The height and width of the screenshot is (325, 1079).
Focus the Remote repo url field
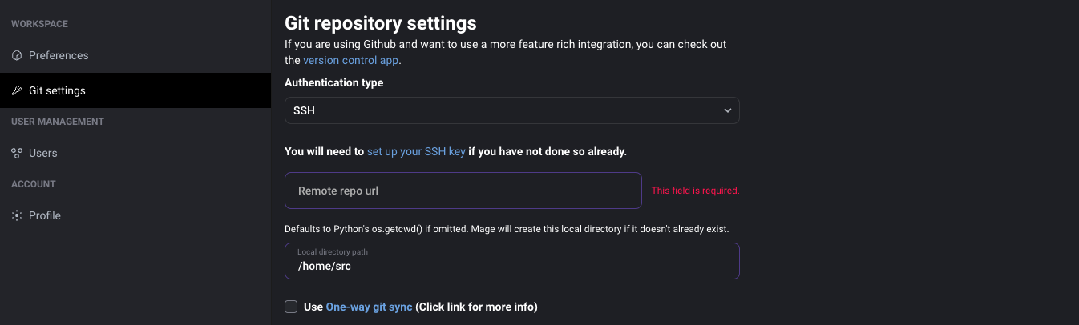coord(463,191)
